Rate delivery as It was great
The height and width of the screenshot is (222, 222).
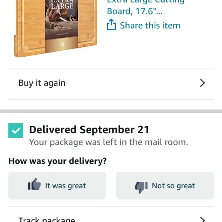tap(57, 186)
